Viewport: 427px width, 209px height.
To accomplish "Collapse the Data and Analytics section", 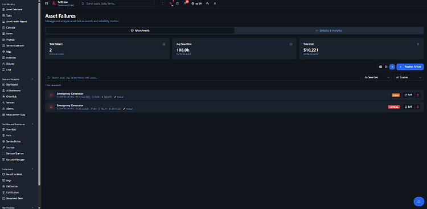I will [32, 80].
